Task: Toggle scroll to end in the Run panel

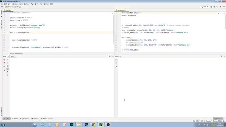Action: pos(8,69)
